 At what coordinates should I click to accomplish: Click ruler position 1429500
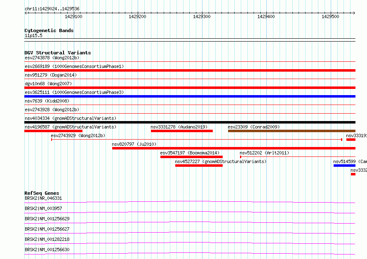click(330, 16)
